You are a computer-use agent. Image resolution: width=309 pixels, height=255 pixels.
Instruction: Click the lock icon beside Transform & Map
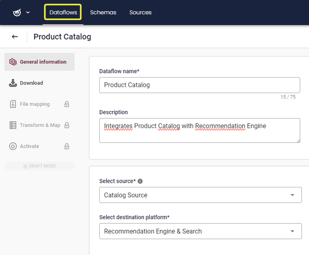67,125
